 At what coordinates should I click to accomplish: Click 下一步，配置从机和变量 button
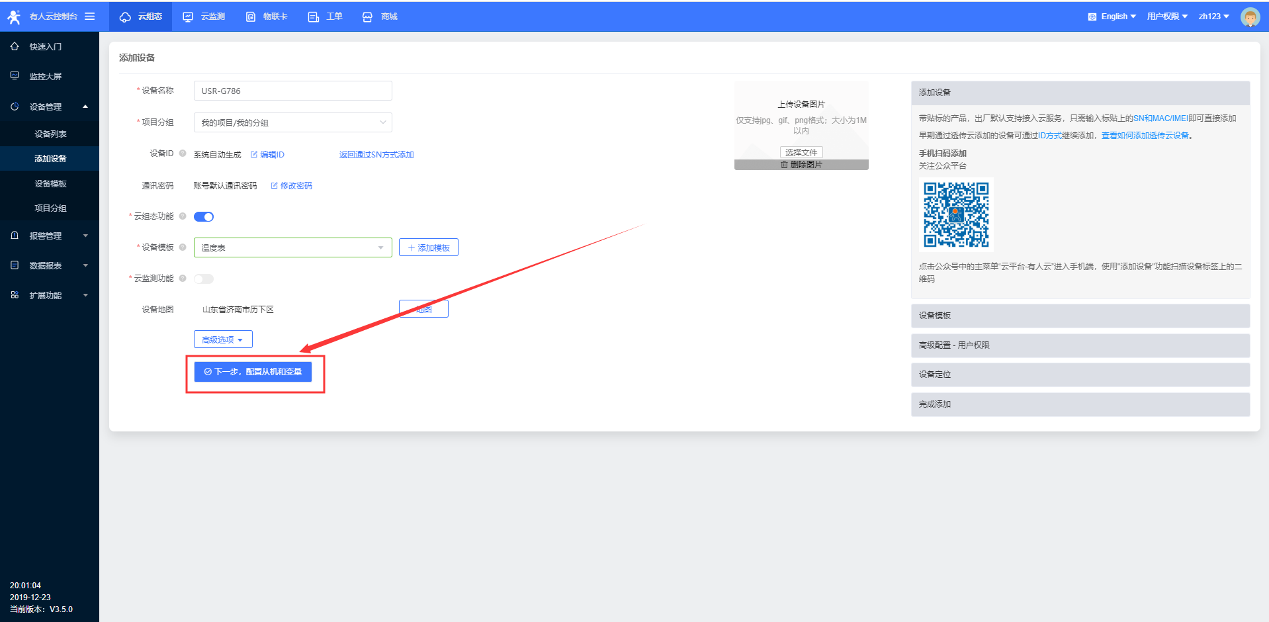253,372
